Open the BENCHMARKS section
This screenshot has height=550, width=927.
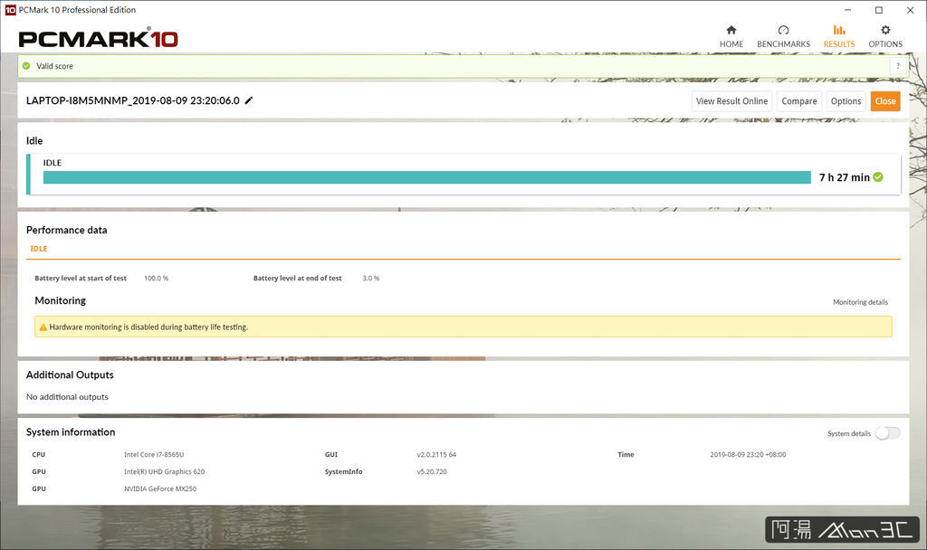(x=783, y=36)
